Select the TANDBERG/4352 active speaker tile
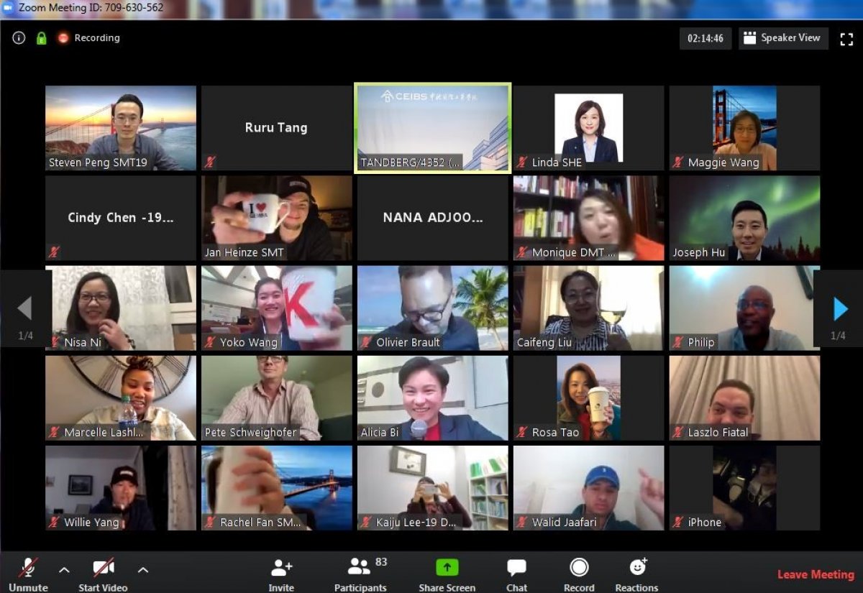Image resolution: width=863 pixels, height=593 pixels. 433,128
